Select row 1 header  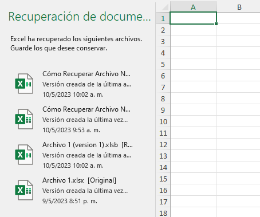163,18
